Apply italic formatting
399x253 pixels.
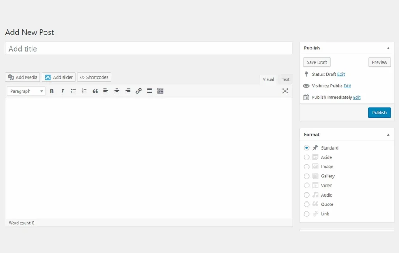(x=62, y=91)
